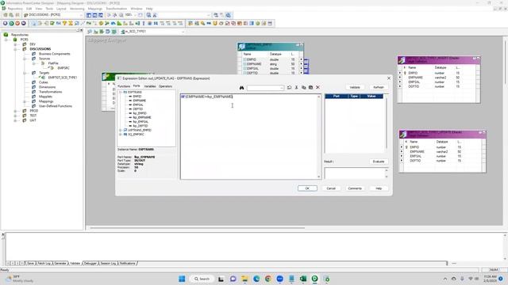Viewport: 508px width, 285px height.
Task: Open the Versioning menu
Action: [77, 9]
